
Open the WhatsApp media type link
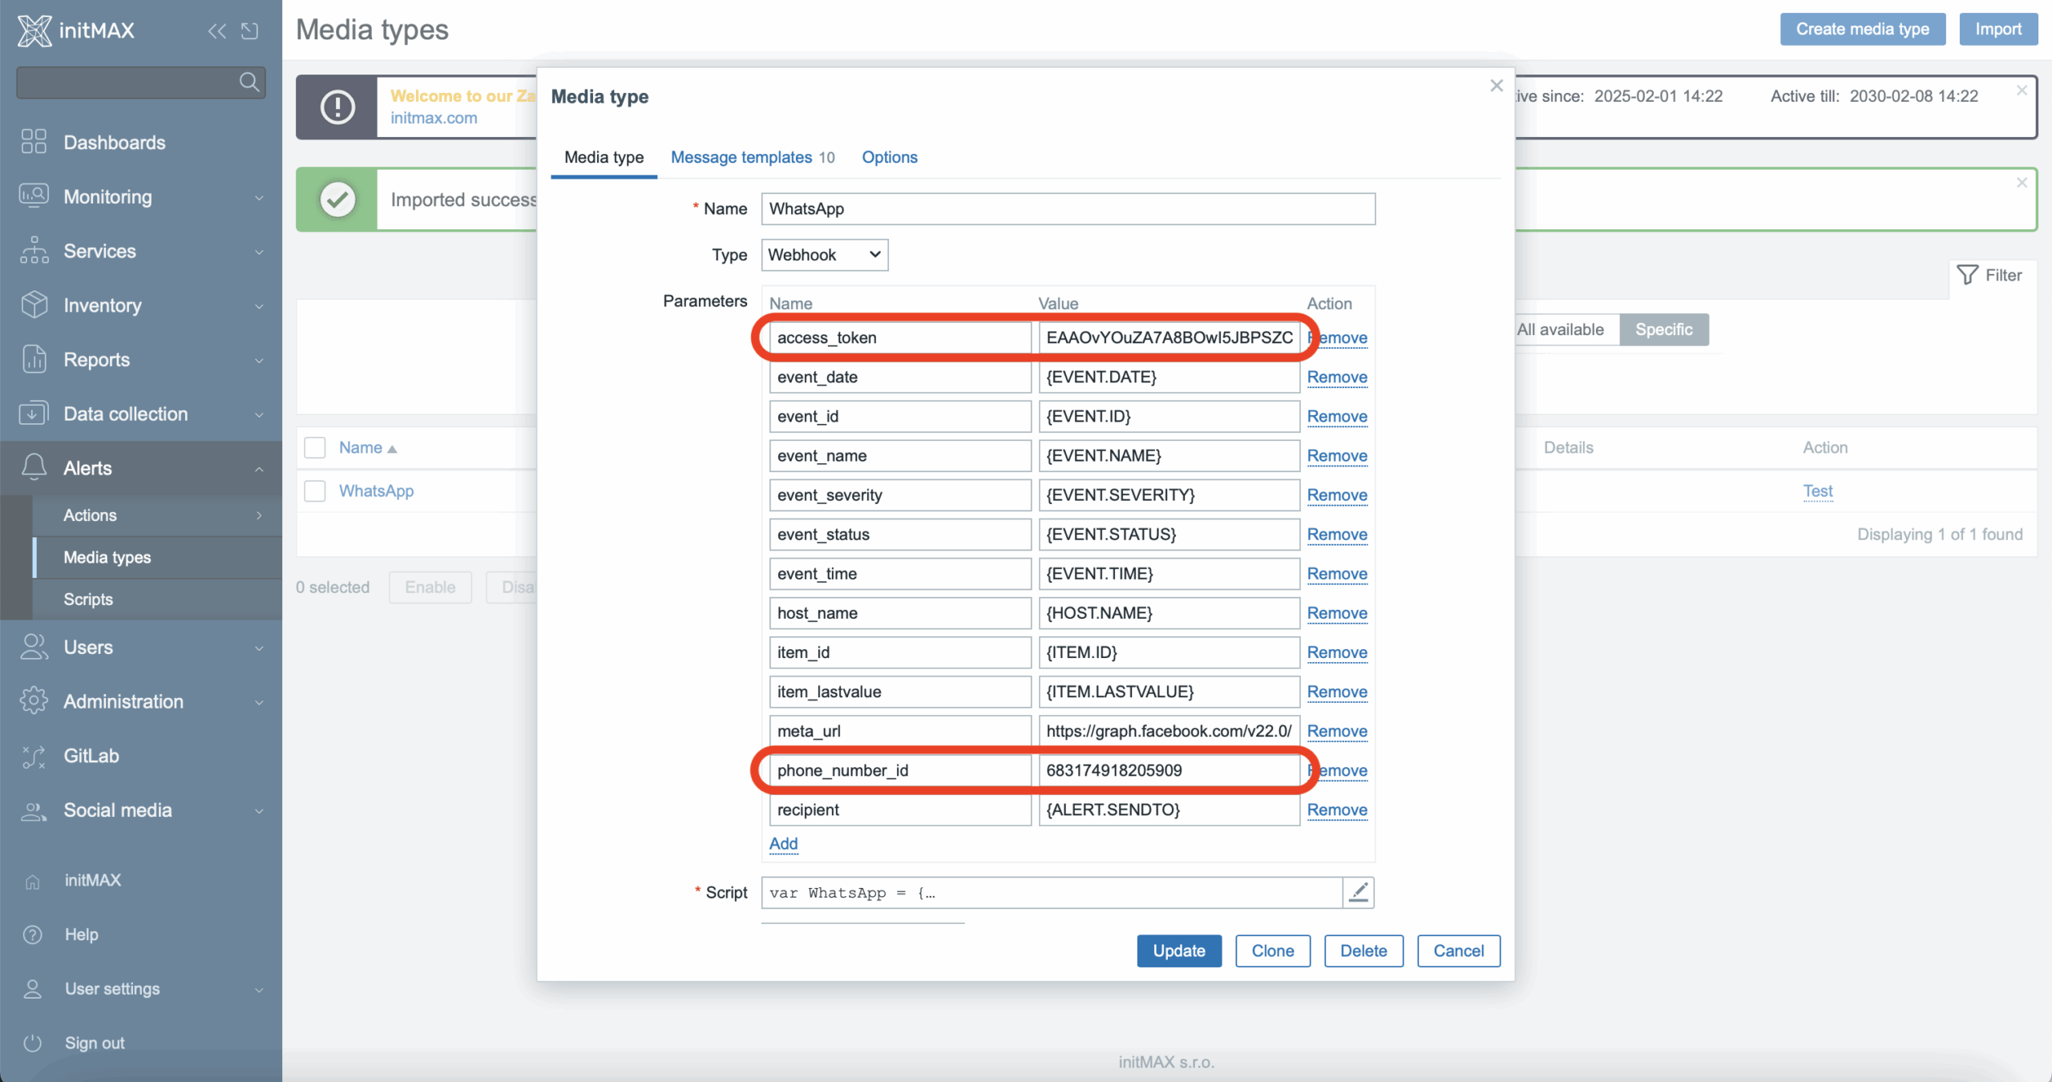pos(376,491)
